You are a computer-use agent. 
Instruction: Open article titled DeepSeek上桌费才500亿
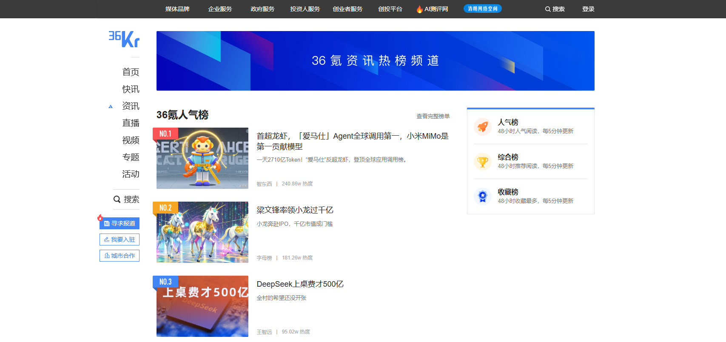point(300,284)
